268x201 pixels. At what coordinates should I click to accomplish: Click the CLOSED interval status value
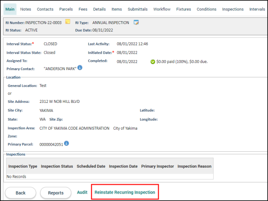tap(50, 44)
